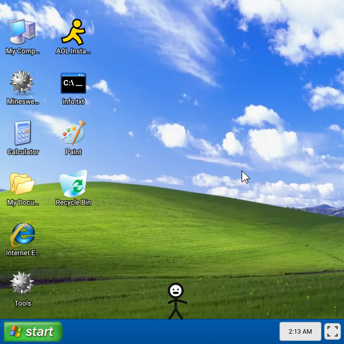
Task: Launch Paint from the palette icon
Action: [x=73, y=133]
